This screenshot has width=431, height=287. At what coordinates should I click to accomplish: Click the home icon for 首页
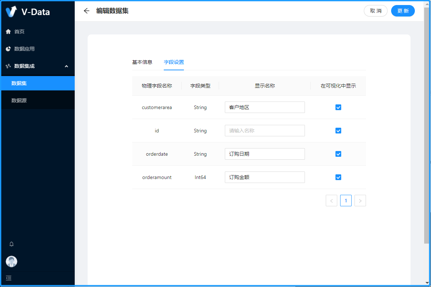(8, 32)
